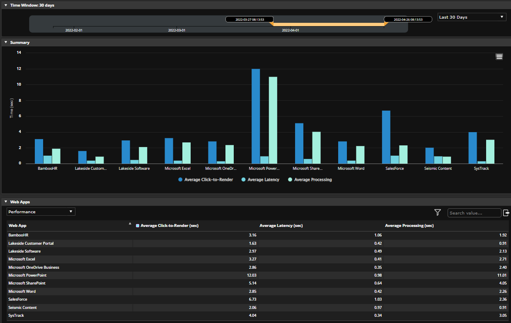This screenshot has height=323, width=511.
Task: Click the Web App column sort arrow
Action: click(130, 224)
